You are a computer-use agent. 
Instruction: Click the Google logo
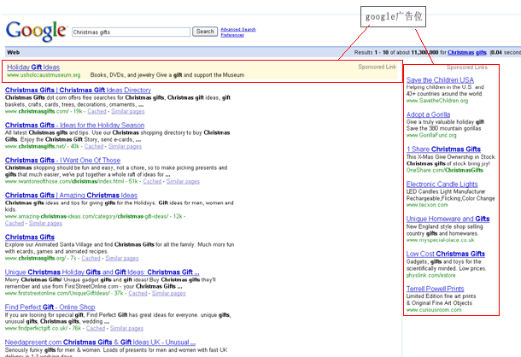[36, 32]
